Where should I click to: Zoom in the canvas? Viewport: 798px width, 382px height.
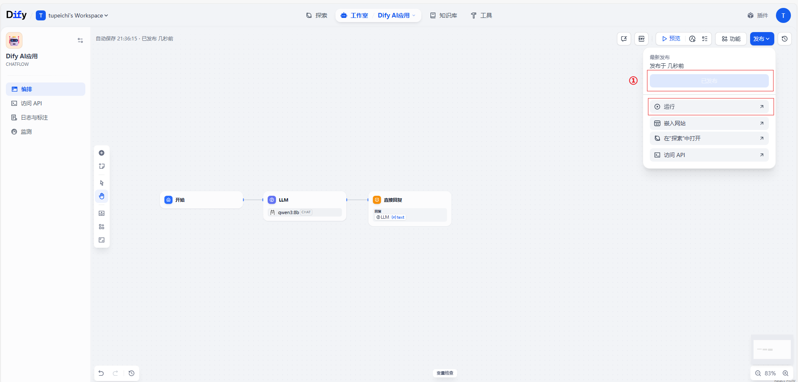pos(786,373)
